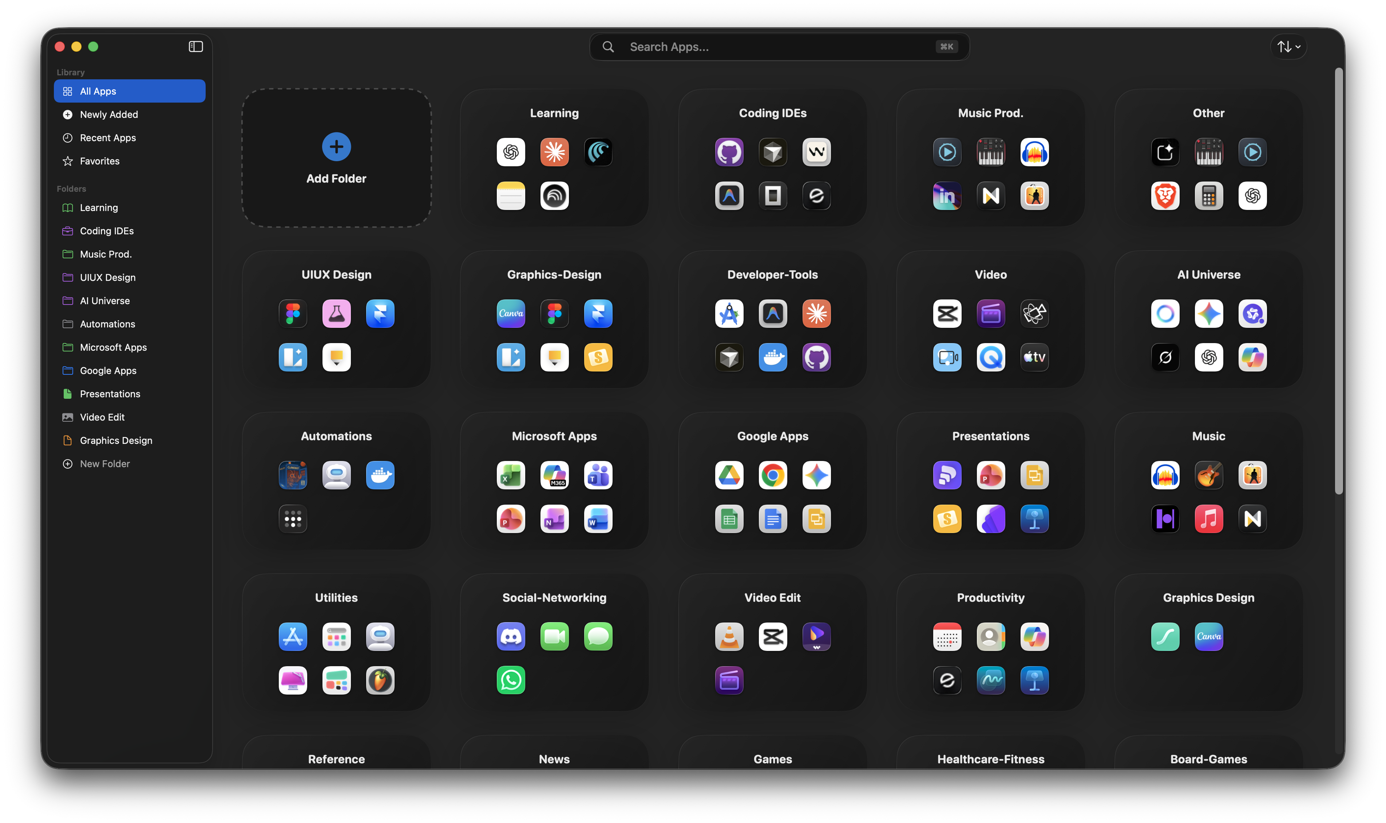Viewport: 1386px width, 823px height.
Task: Click New Folder in the sidebar
Action: tap(104, 464)
